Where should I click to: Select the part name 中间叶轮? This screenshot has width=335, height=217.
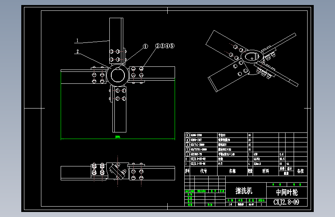pyautogui.click(x=287, y=192)
